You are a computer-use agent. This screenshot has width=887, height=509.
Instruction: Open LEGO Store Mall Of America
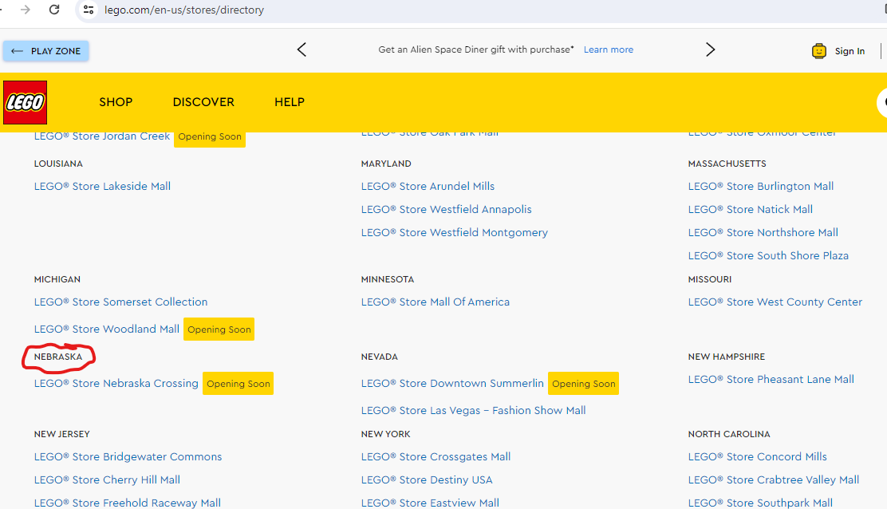pos(435,302)
